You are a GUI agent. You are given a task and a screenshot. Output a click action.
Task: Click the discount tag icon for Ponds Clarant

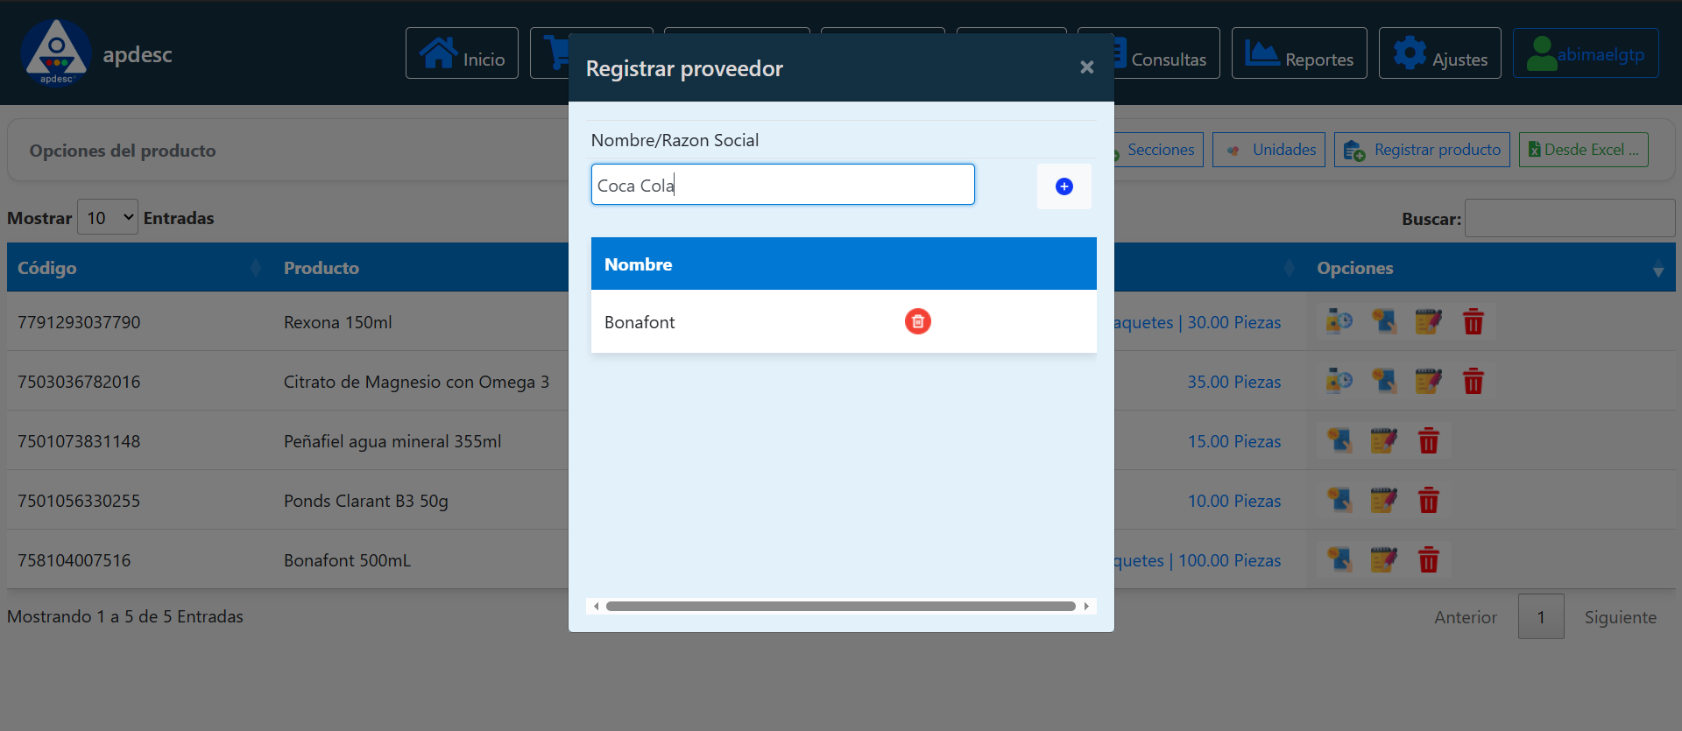point(1339,501)
